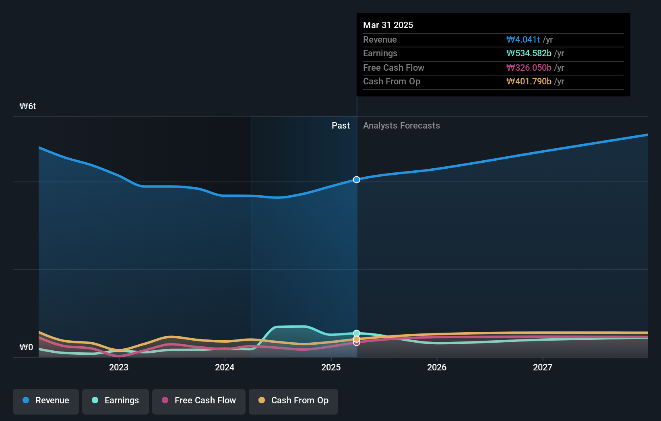Open the Free Cash Flow row in the tooltip
661x421 pixels.
click(394, 67)
